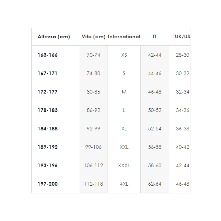Click the waist value 99-106 cell
The height and width of the screenshot is (221, 221).
coord(94,147)
